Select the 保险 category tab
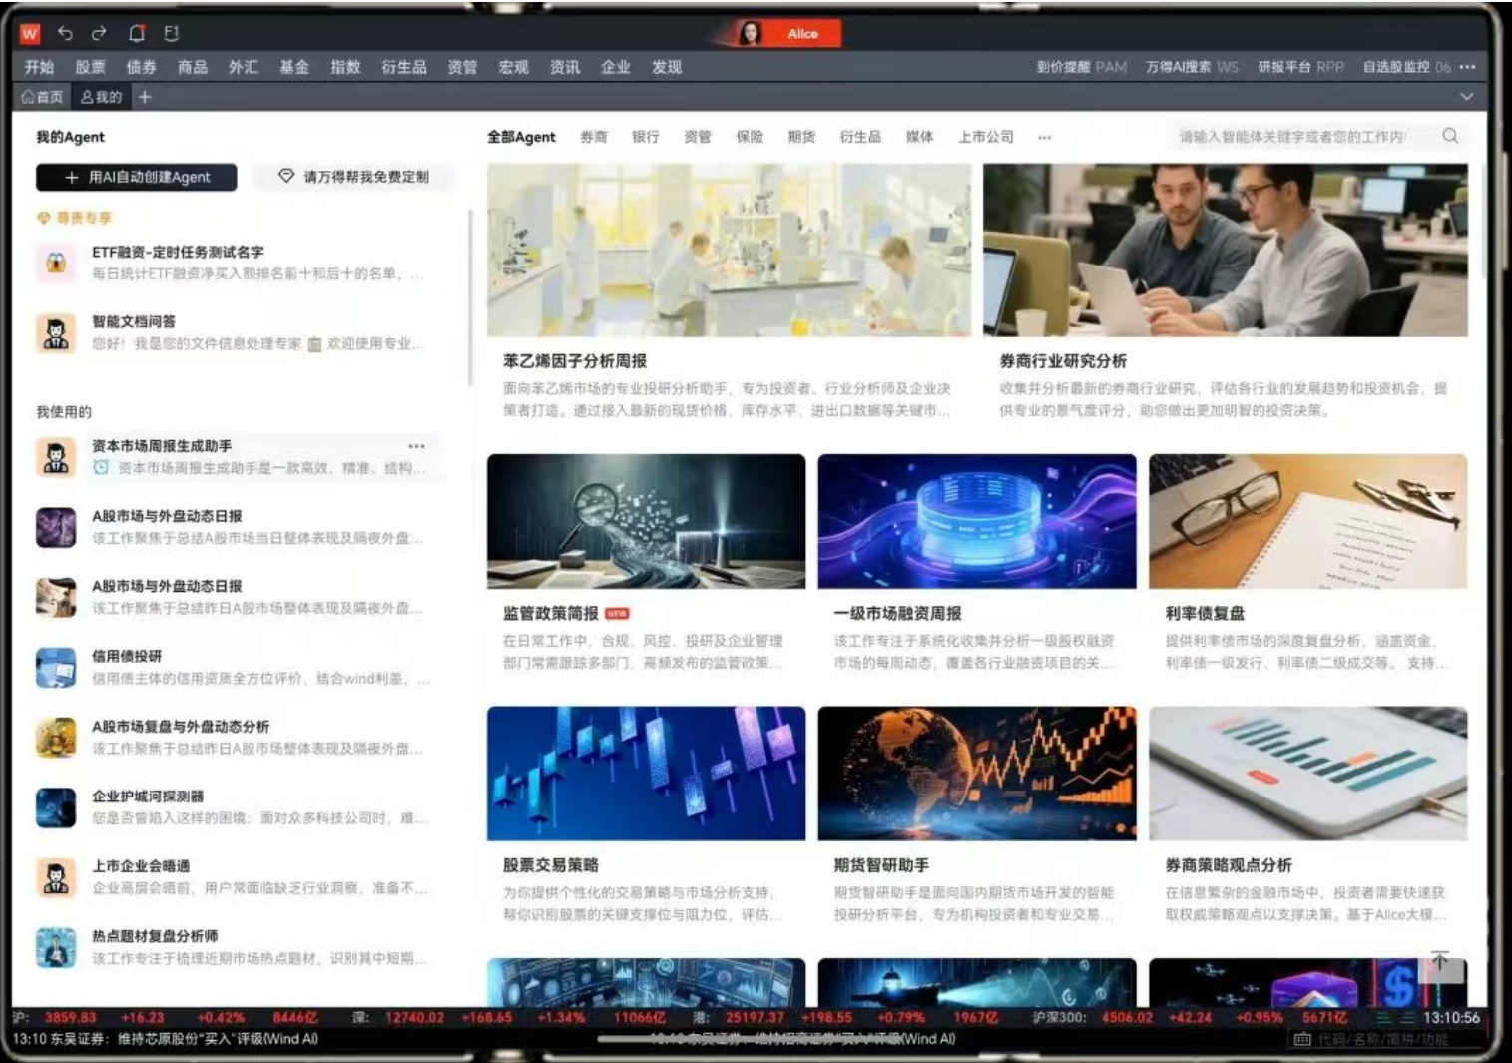1512x1063 pixels. (750, 137)
